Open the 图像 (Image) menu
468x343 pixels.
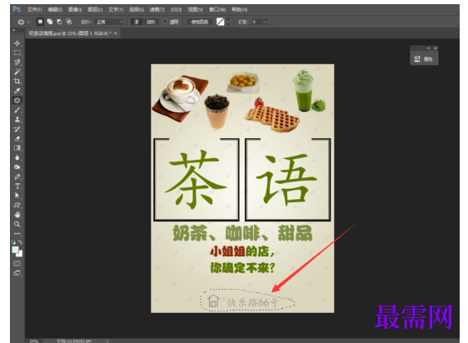click(x=75, y=9)
